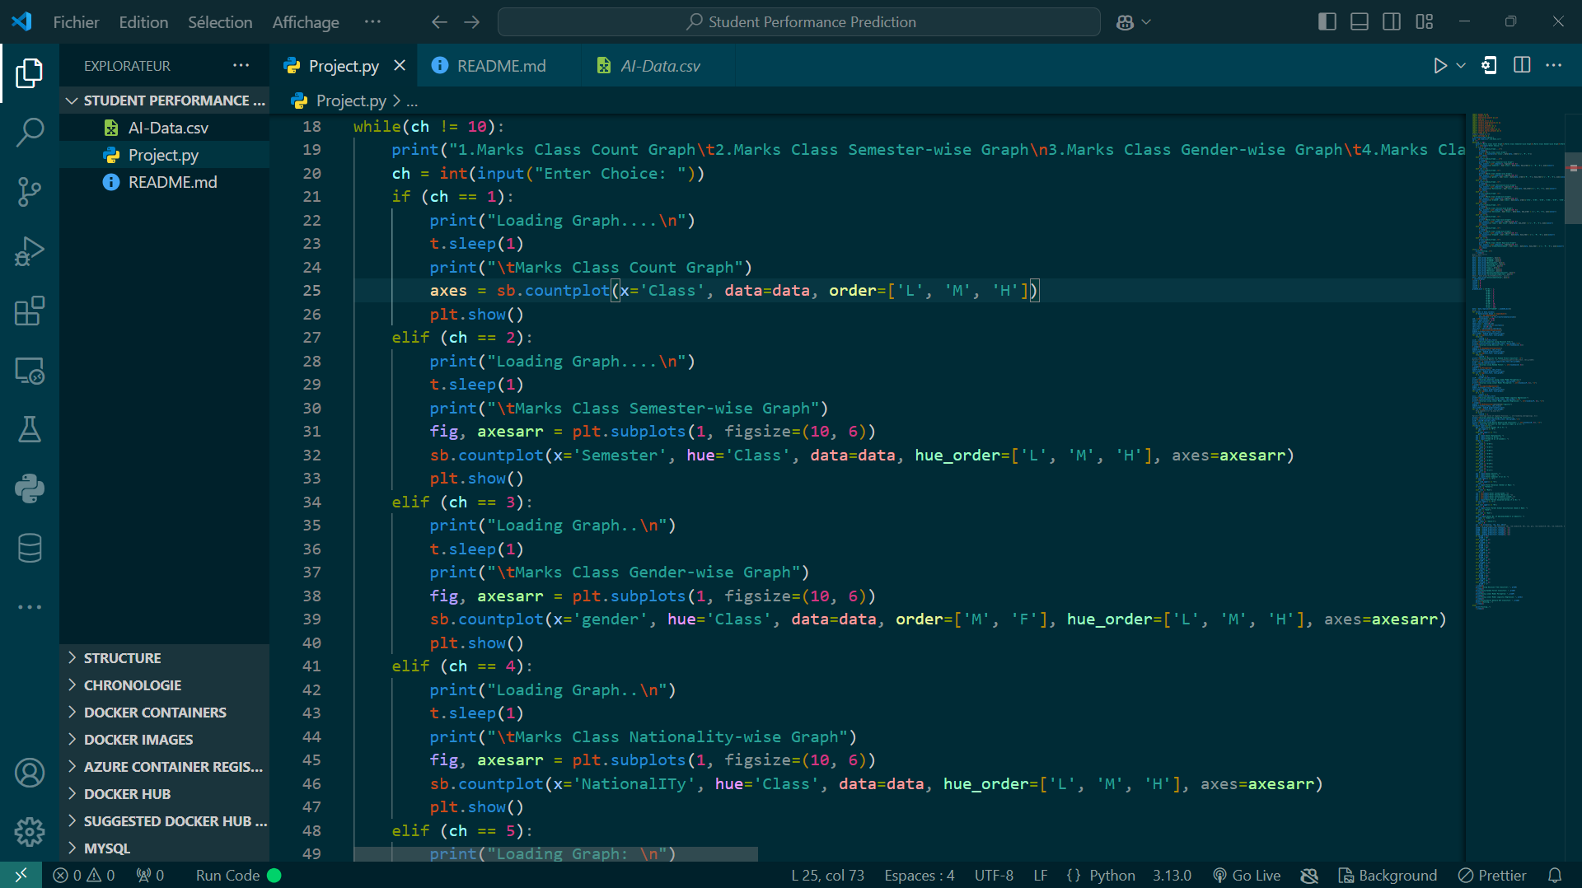Show additional views ellipsis in activity bar
This screenshot has width=1582, height=888.
tap(30, 607)
